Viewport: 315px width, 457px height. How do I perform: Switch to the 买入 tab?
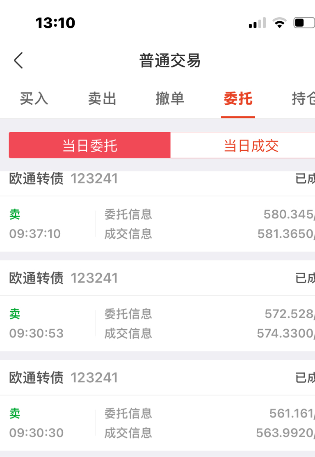click(34, 99)
